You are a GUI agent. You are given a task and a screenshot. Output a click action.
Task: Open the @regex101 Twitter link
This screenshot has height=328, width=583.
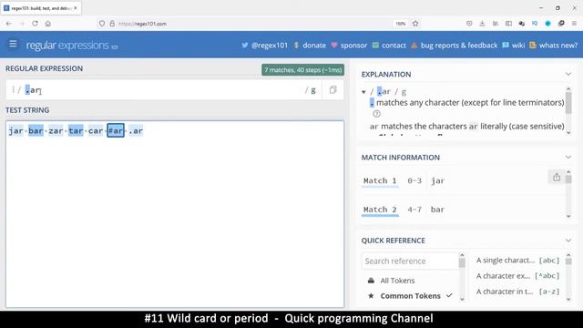265,46
